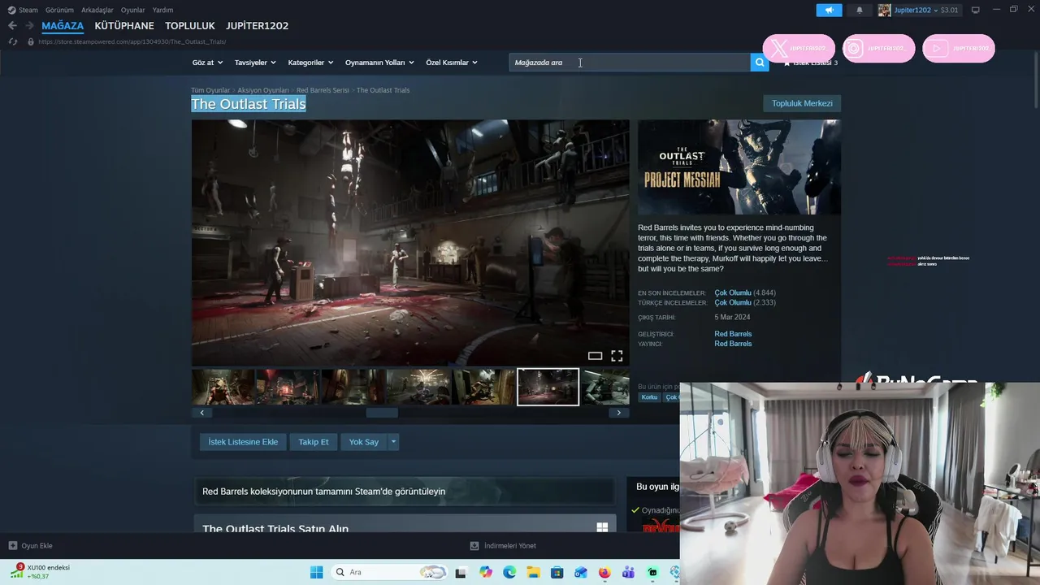Click the Topluluk Merkezi button
This screenshot has height=585, width=1040.
802,103
